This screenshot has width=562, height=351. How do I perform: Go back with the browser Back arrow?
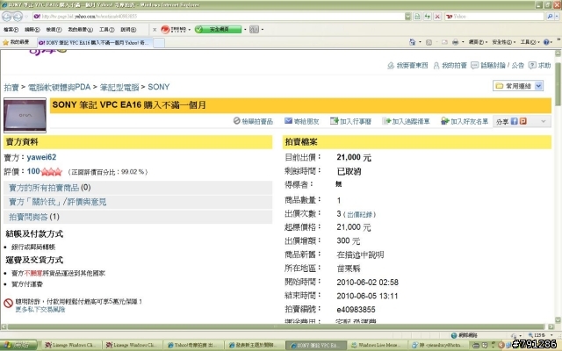point(7,17)
